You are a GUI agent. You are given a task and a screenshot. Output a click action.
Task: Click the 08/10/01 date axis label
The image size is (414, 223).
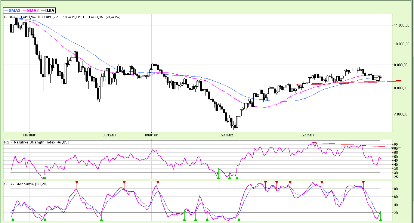(x=30, y=134)
